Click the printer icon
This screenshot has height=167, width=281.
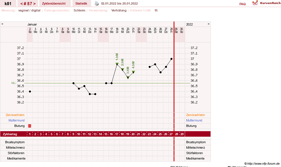point(97,3)
